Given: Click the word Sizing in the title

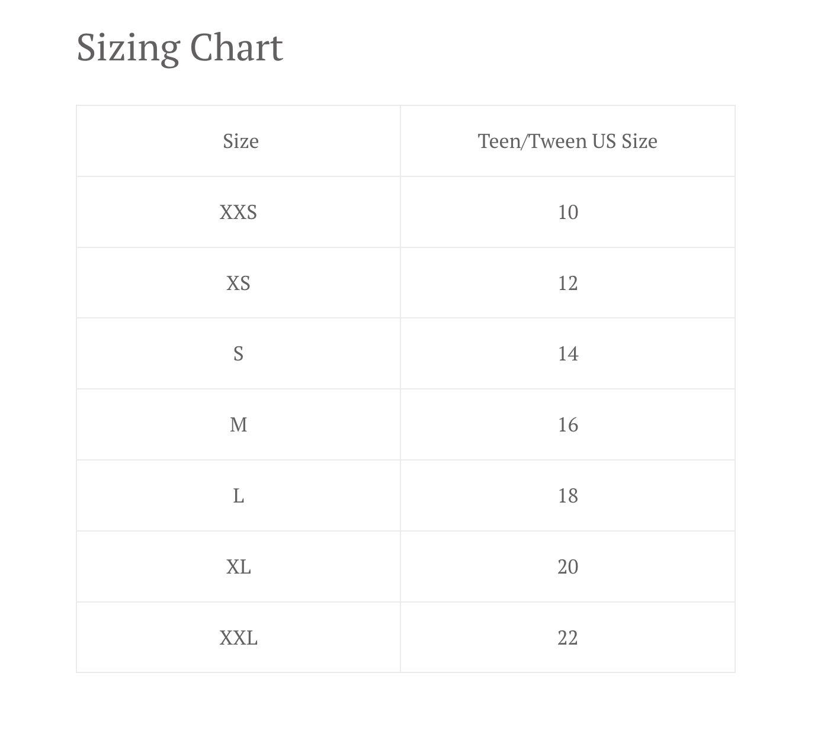Looking at the screenshot, I should 128,49.
